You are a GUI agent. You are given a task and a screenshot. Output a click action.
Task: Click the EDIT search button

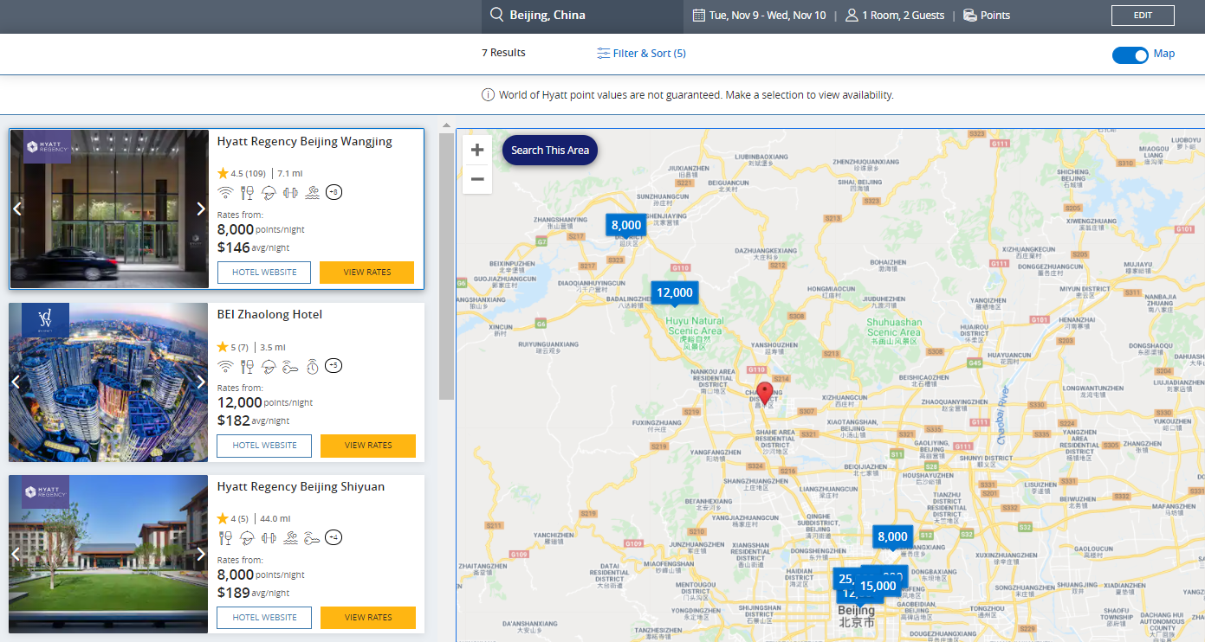click(1143, 15)
